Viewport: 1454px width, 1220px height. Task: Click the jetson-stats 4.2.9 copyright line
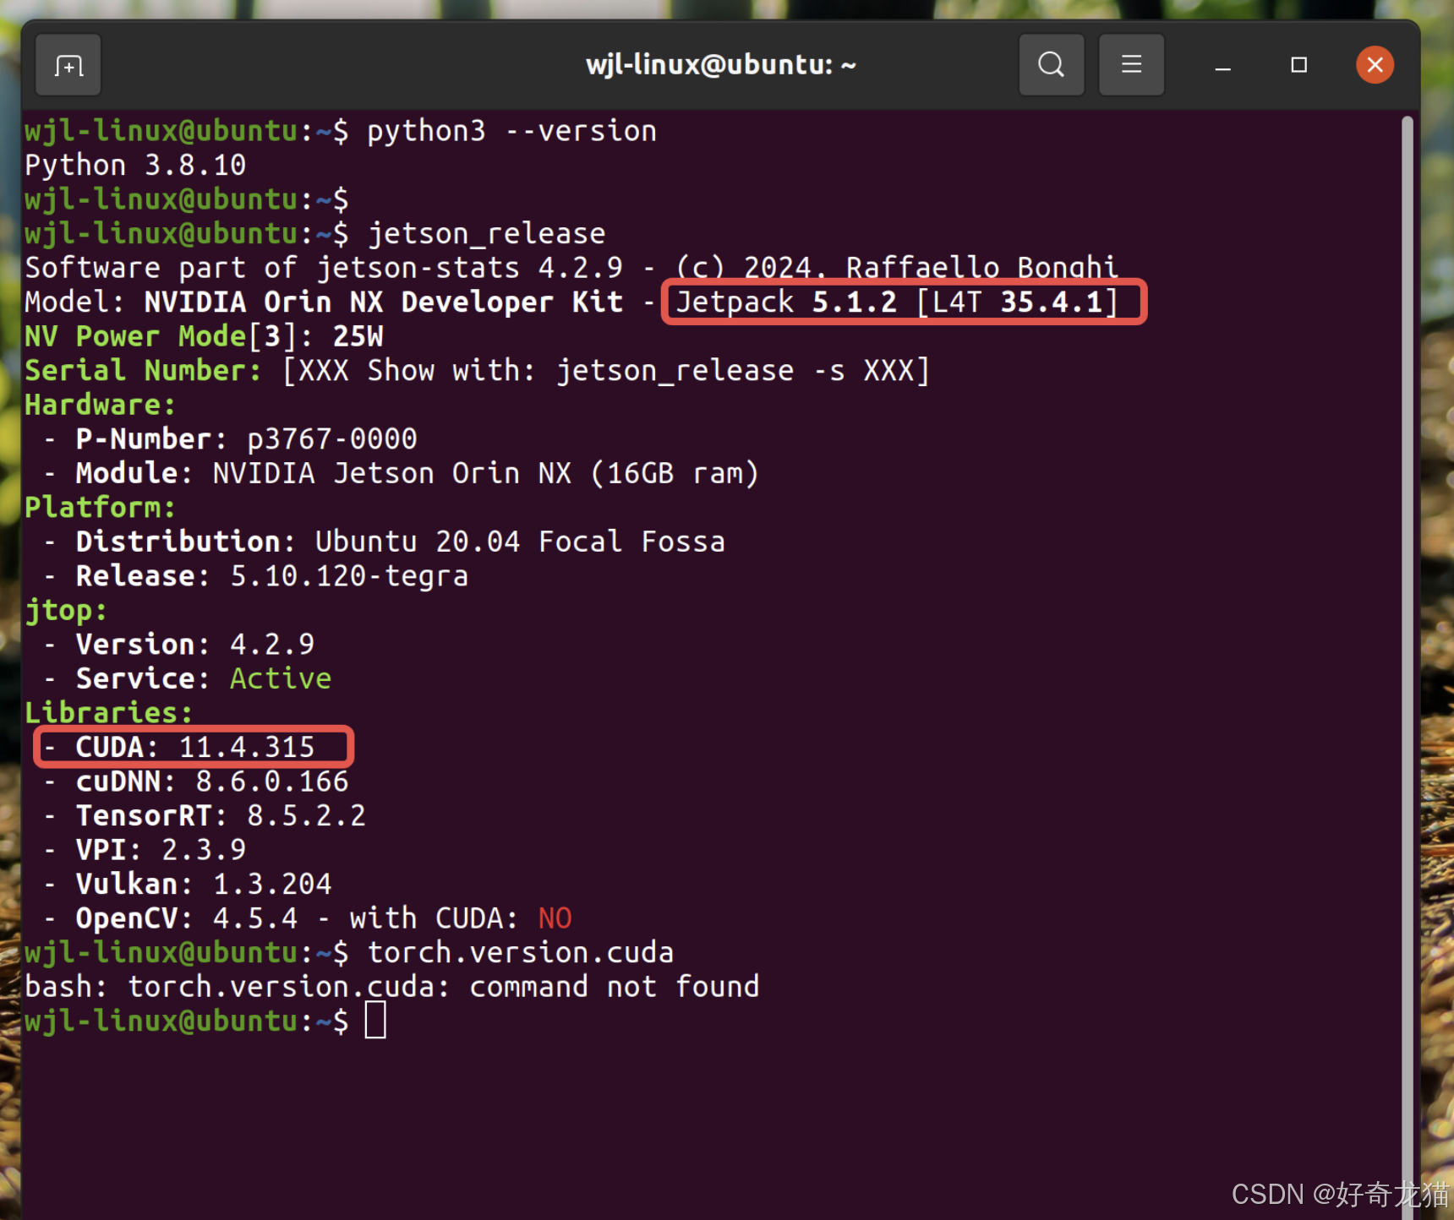(x=571, y=268)
